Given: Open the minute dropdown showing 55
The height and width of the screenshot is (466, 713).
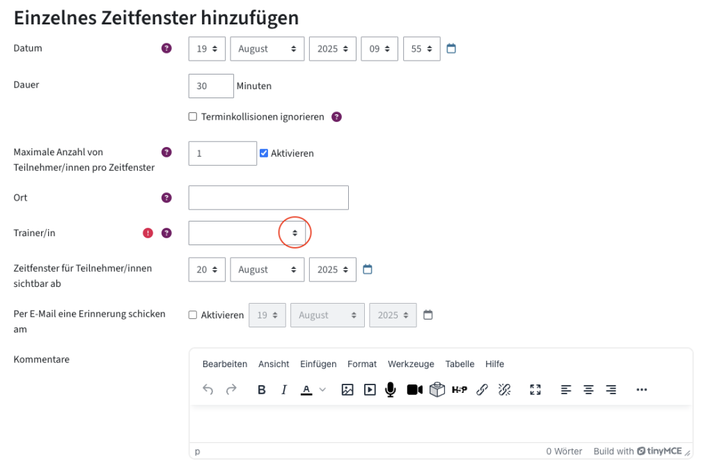Looking at the screenshot, I should tap(421, 49).
